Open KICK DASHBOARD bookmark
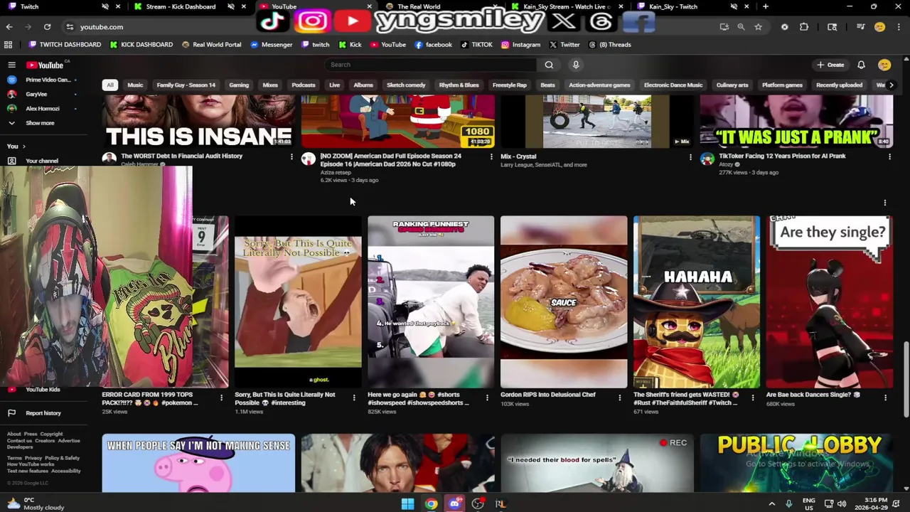Image resolution: width=910 pixels, height=512 pixels. coord(141,45)
